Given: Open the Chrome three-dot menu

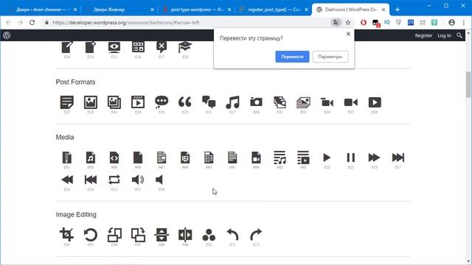Looking at the screenshot, I should coord(464,23).
